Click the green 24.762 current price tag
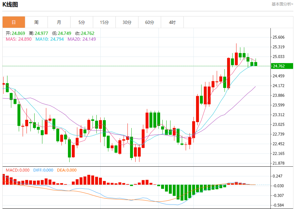The image size is (296, 209). [282, 66]
